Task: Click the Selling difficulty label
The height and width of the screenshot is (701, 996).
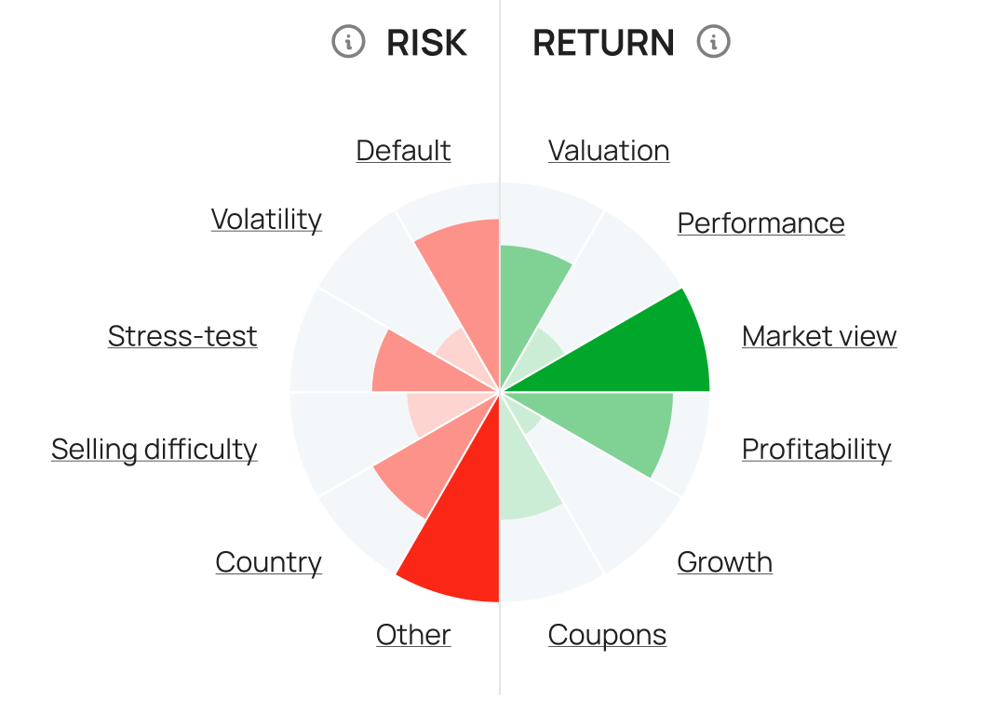Action: pos(154,450)
